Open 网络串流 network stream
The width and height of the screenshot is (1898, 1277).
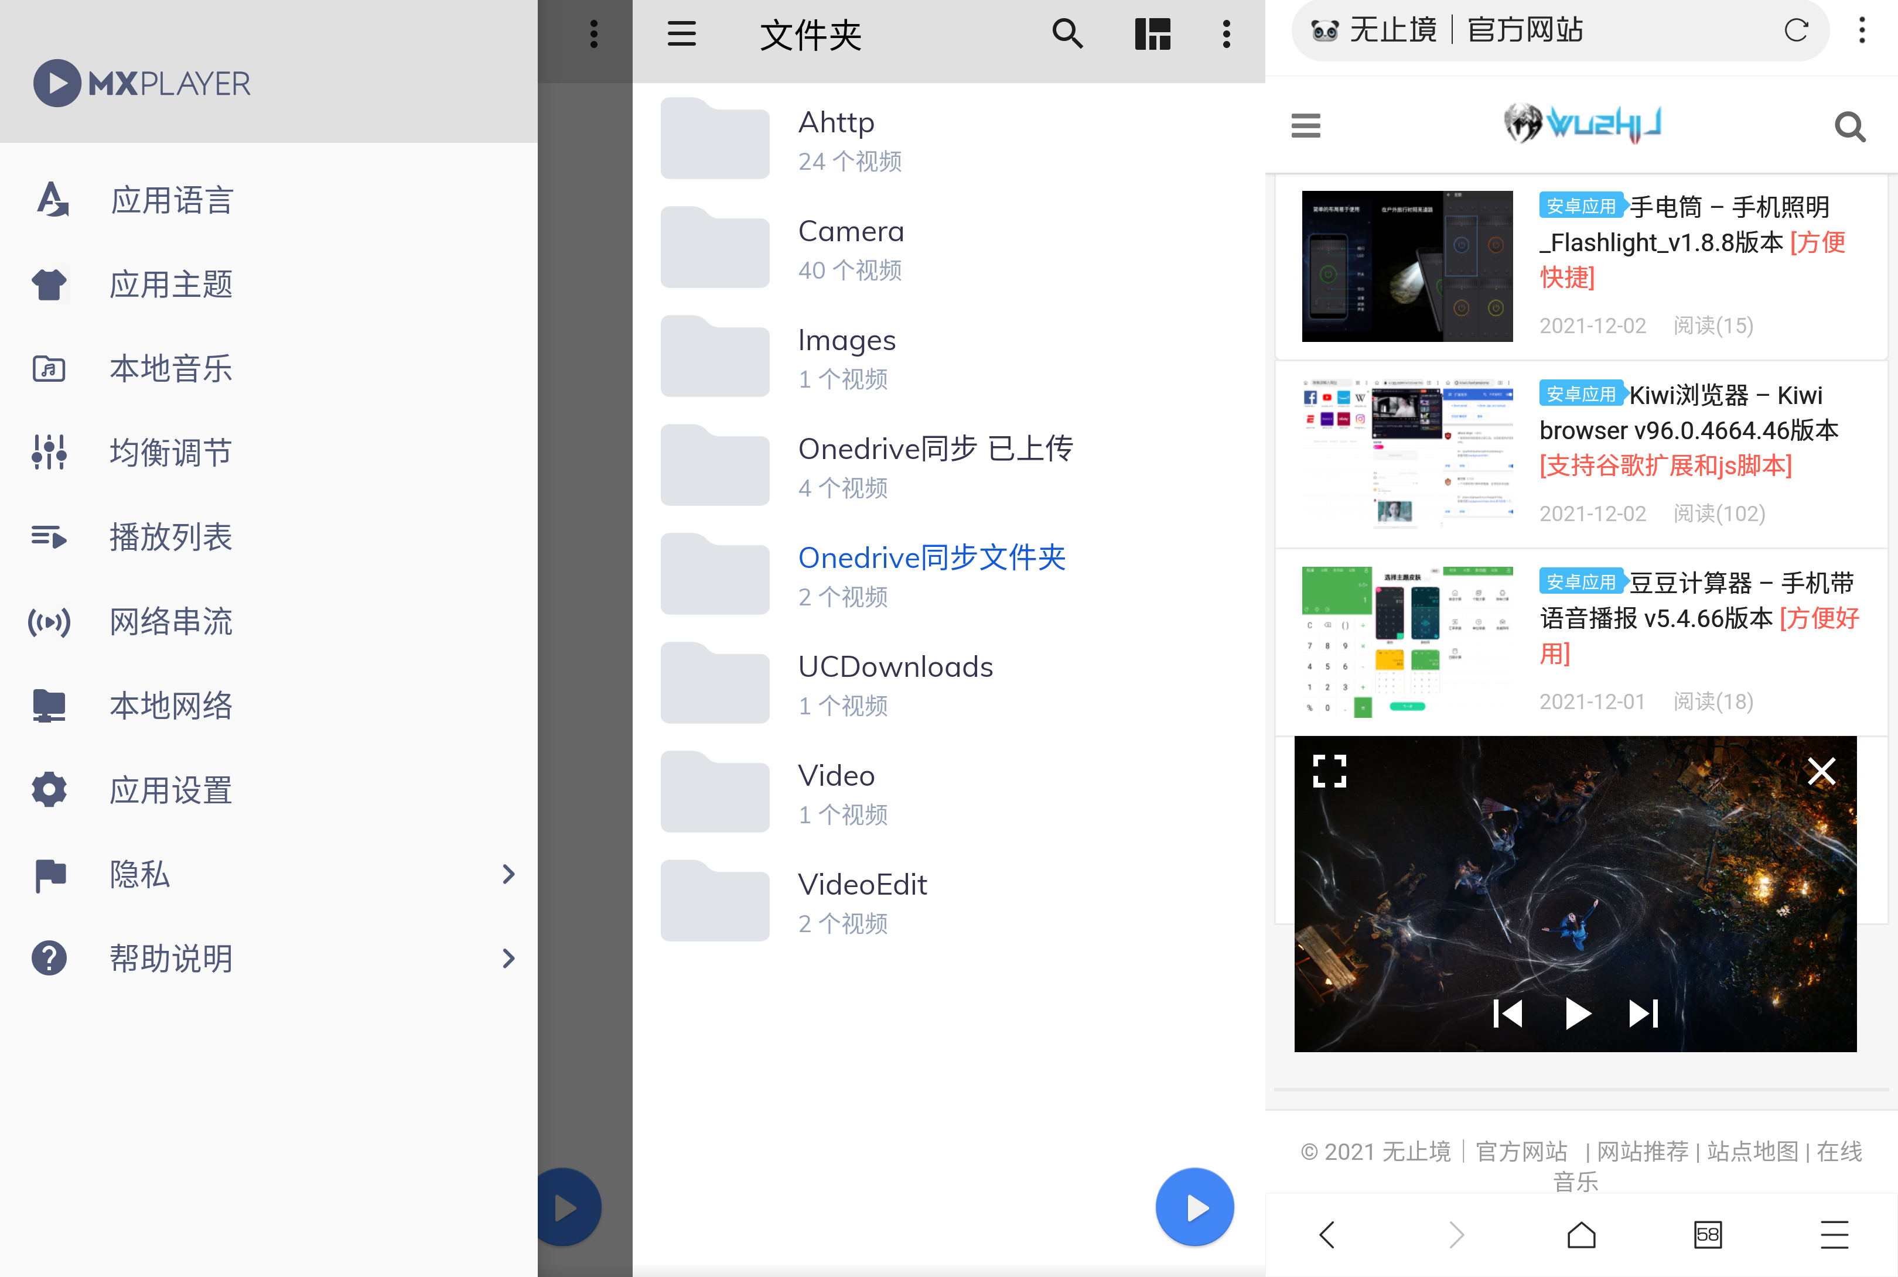pyautogui.click(x=269, y=621)
